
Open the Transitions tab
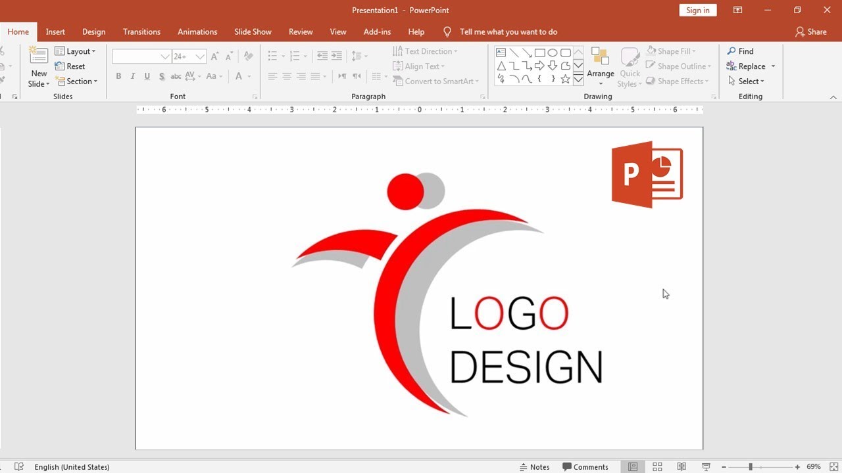click(x=141, y=32)
